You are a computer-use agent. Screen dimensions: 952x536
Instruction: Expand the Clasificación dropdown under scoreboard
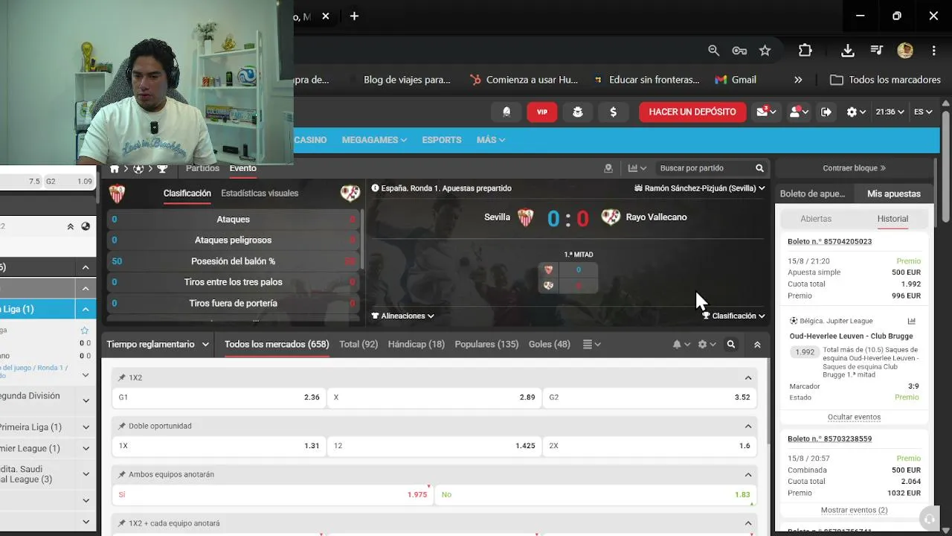(x=733, y=316)
